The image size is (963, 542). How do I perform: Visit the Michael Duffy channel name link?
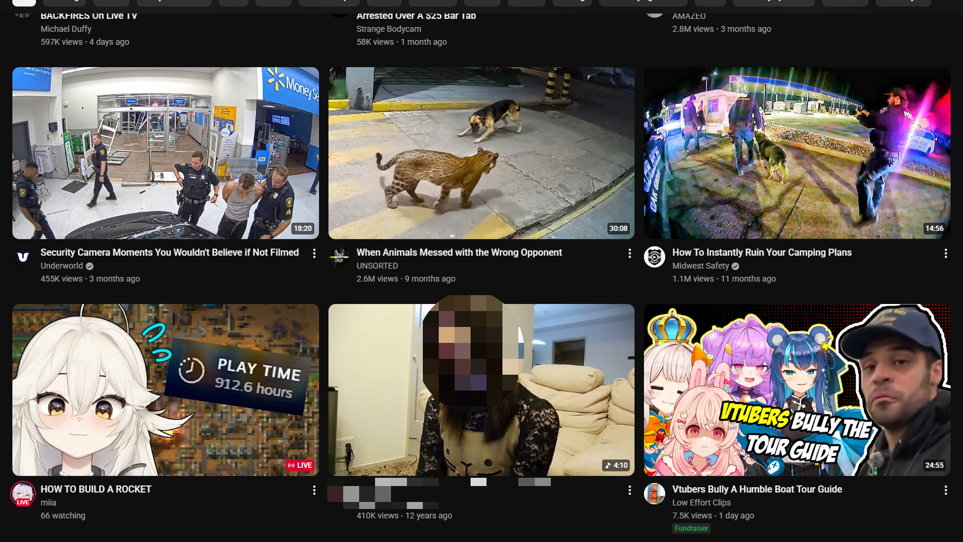pos(66,29)
